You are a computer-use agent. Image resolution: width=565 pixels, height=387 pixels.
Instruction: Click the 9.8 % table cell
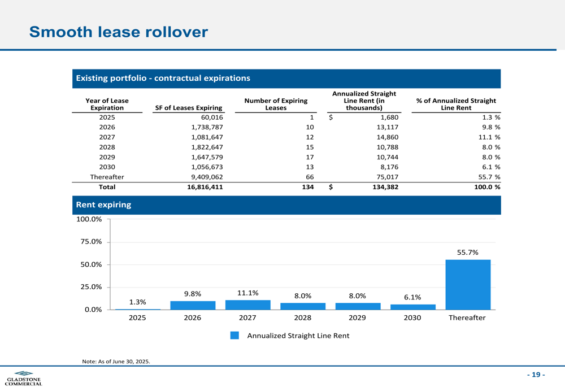tap(491, 127)
